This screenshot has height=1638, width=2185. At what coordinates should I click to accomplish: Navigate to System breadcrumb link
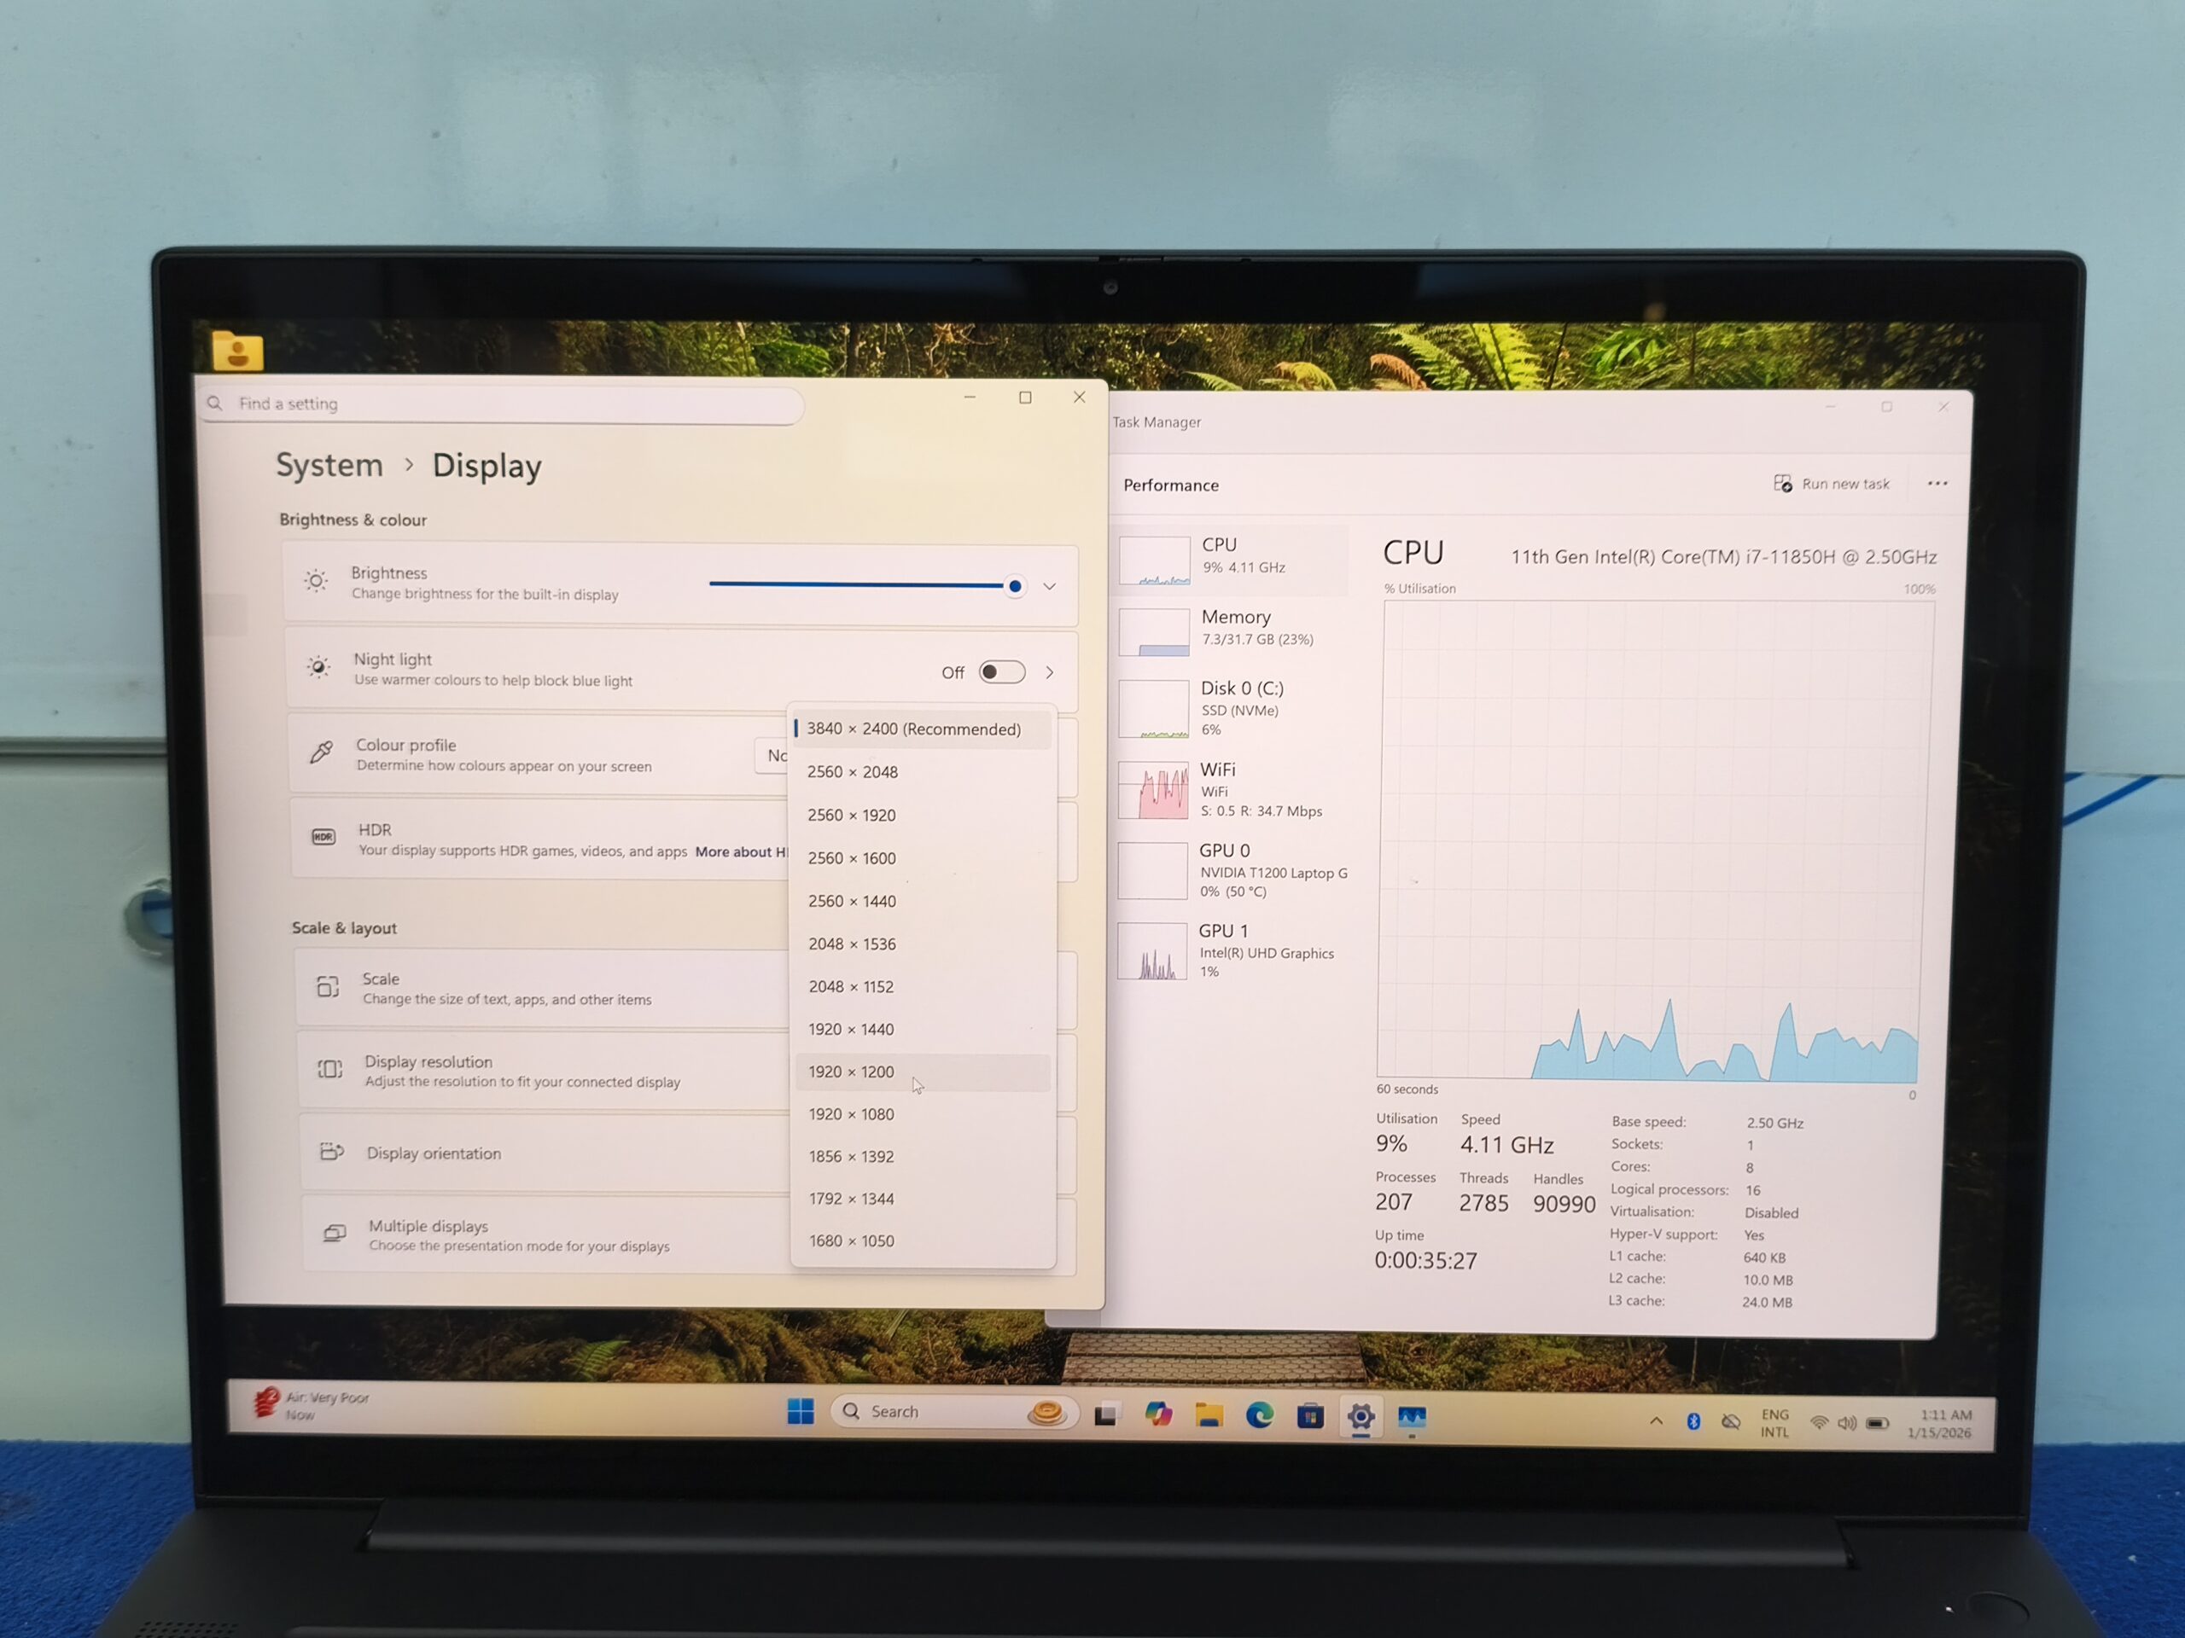click(329, 465)
